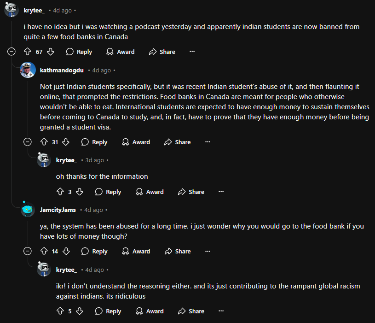The height and width of the screenshot is (323, 375).
Task: Click Award icon on kathmandogdu's comment
Action: 125,142
